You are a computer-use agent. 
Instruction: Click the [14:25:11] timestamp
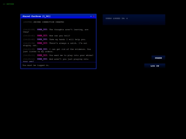pos(29,55)
